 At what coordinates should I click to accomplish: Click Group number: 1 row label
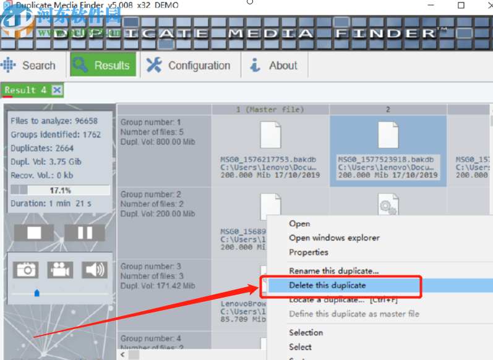150,122
